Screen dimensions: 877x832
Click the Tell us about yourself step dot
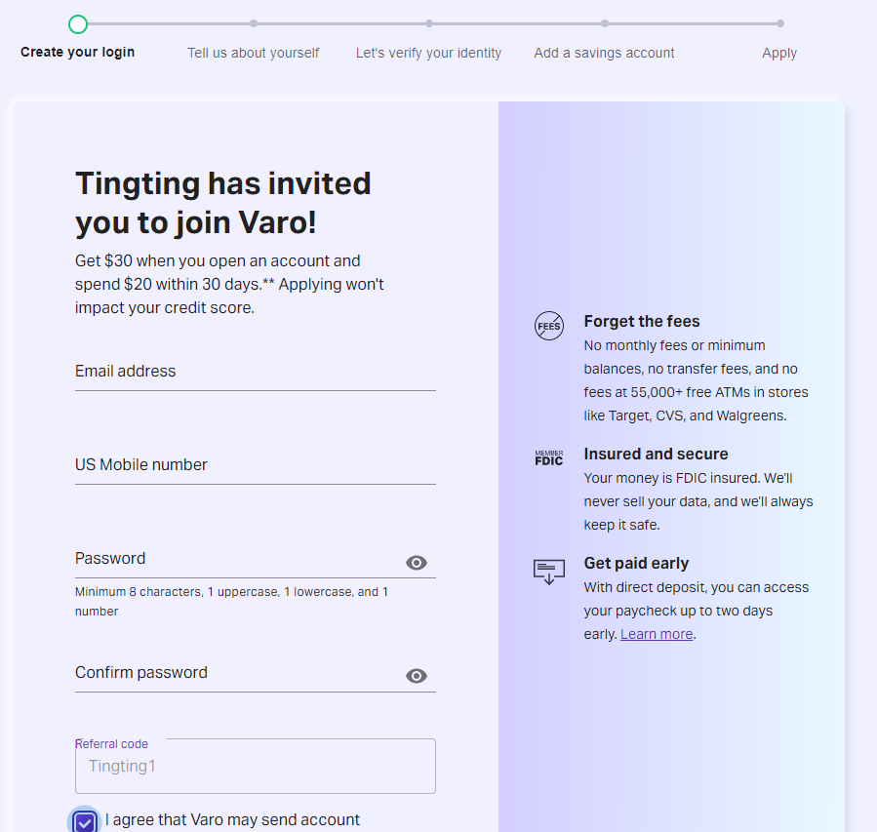coord(254,23)
